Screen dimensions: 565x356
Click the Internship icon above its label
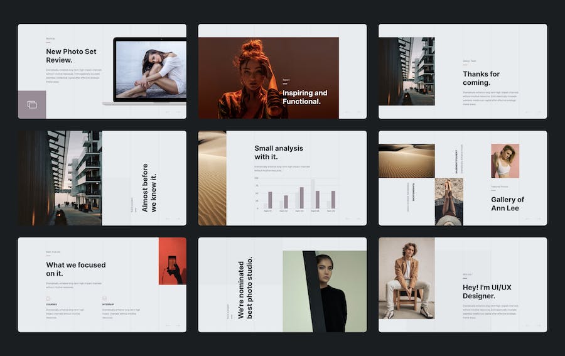(x=104, y=298)
